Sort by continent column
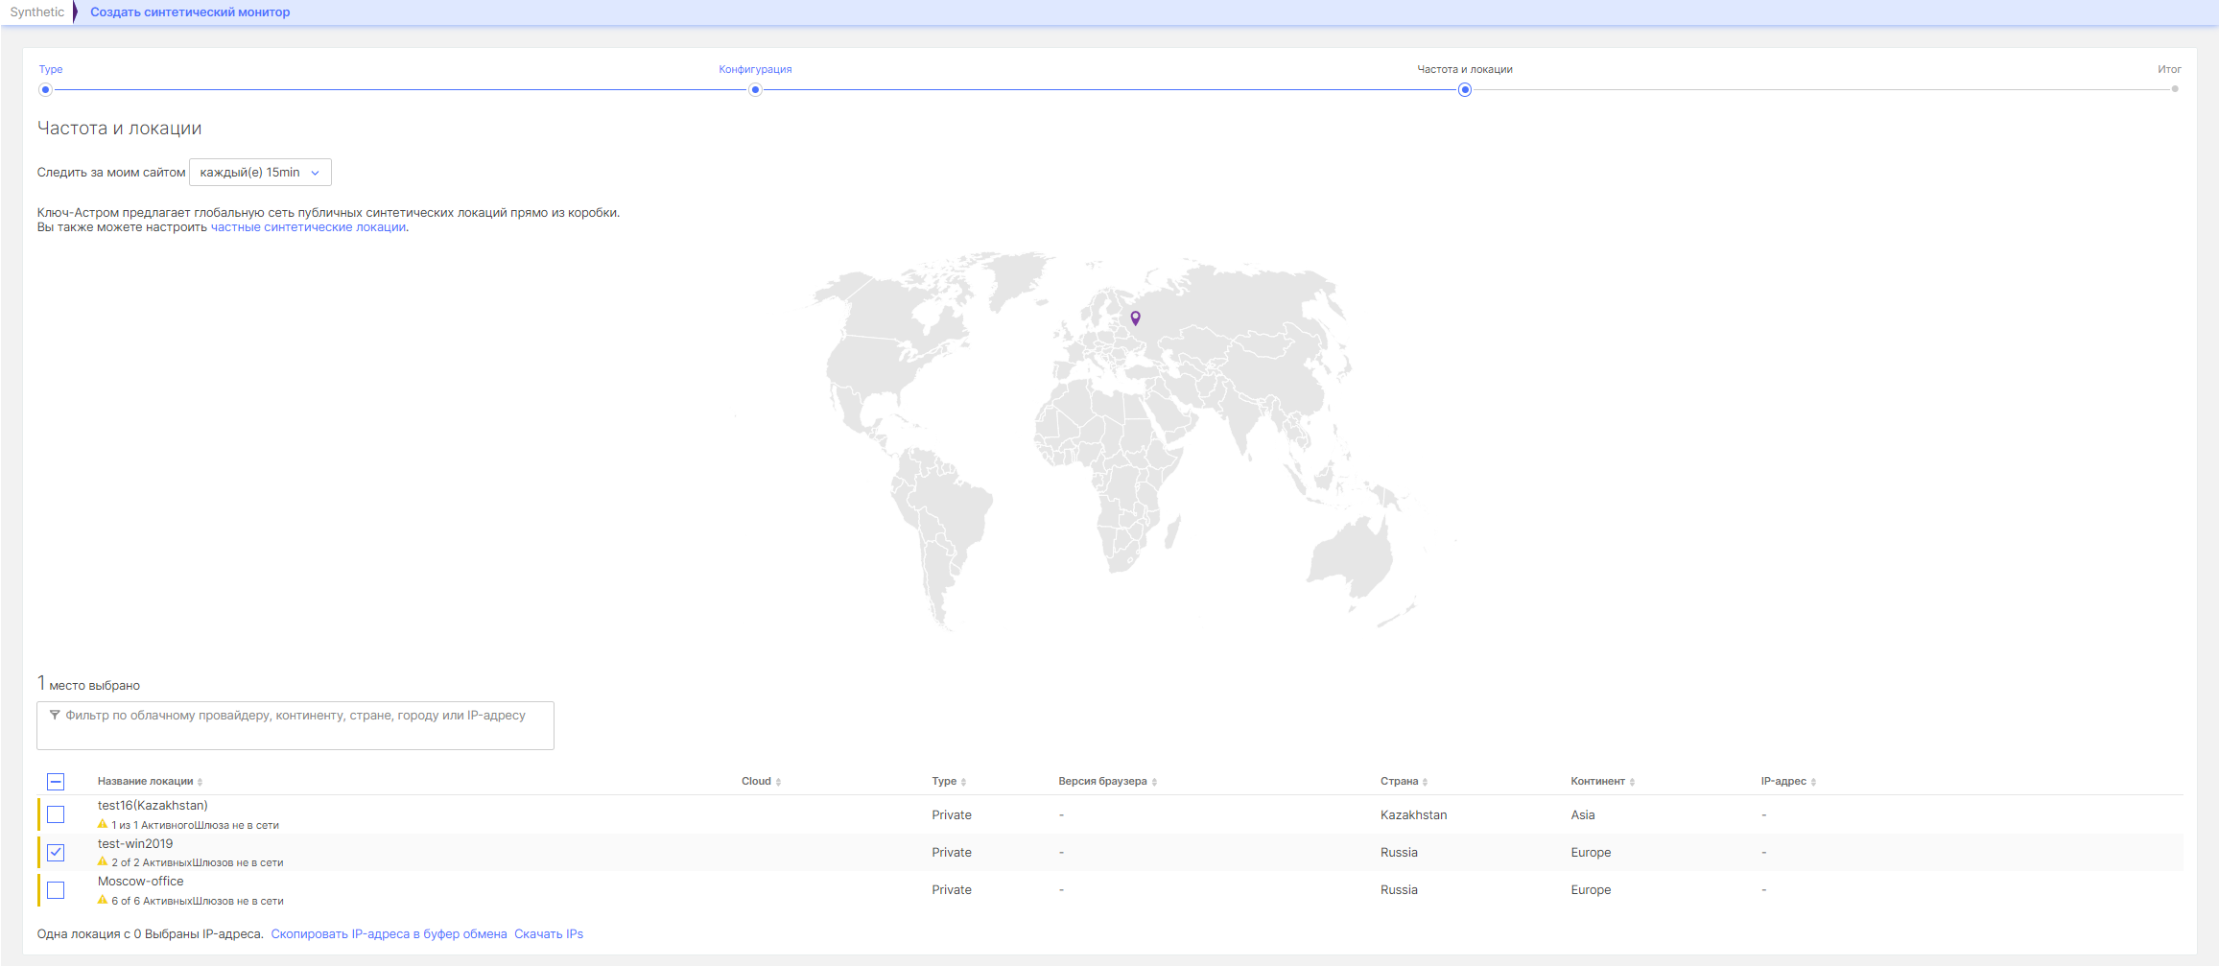This screenshot has height=966, width=2219. (x=1632, y=782)
